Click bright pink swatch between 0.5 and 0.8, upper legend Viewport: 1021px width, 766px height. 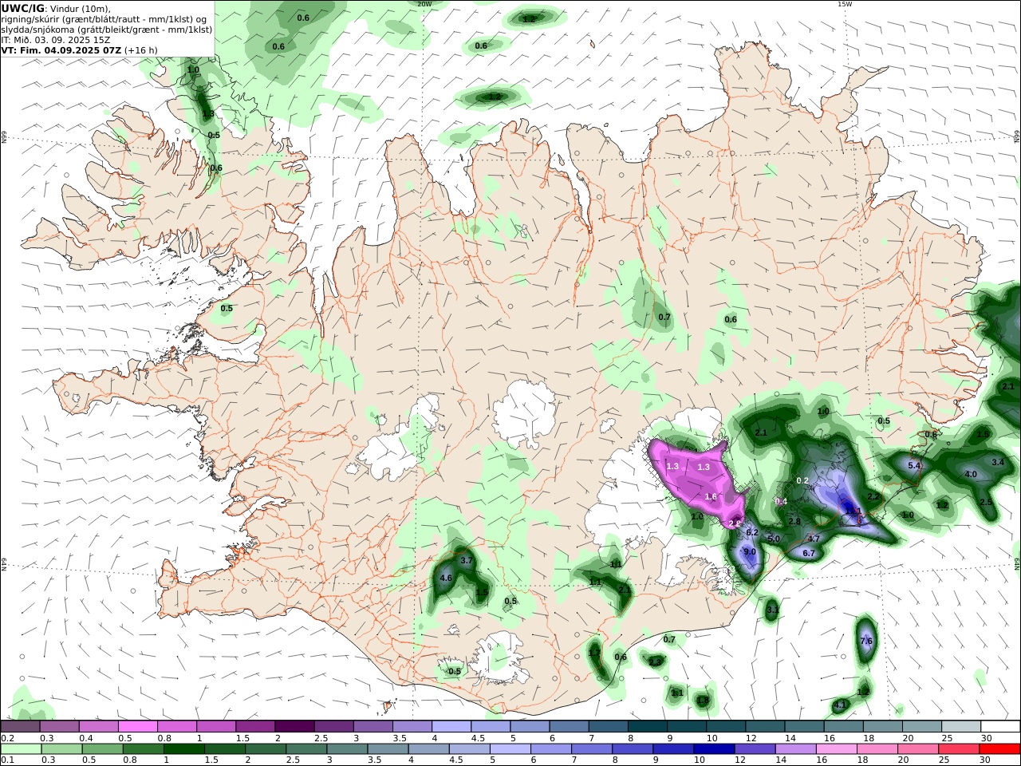(137, 727)
